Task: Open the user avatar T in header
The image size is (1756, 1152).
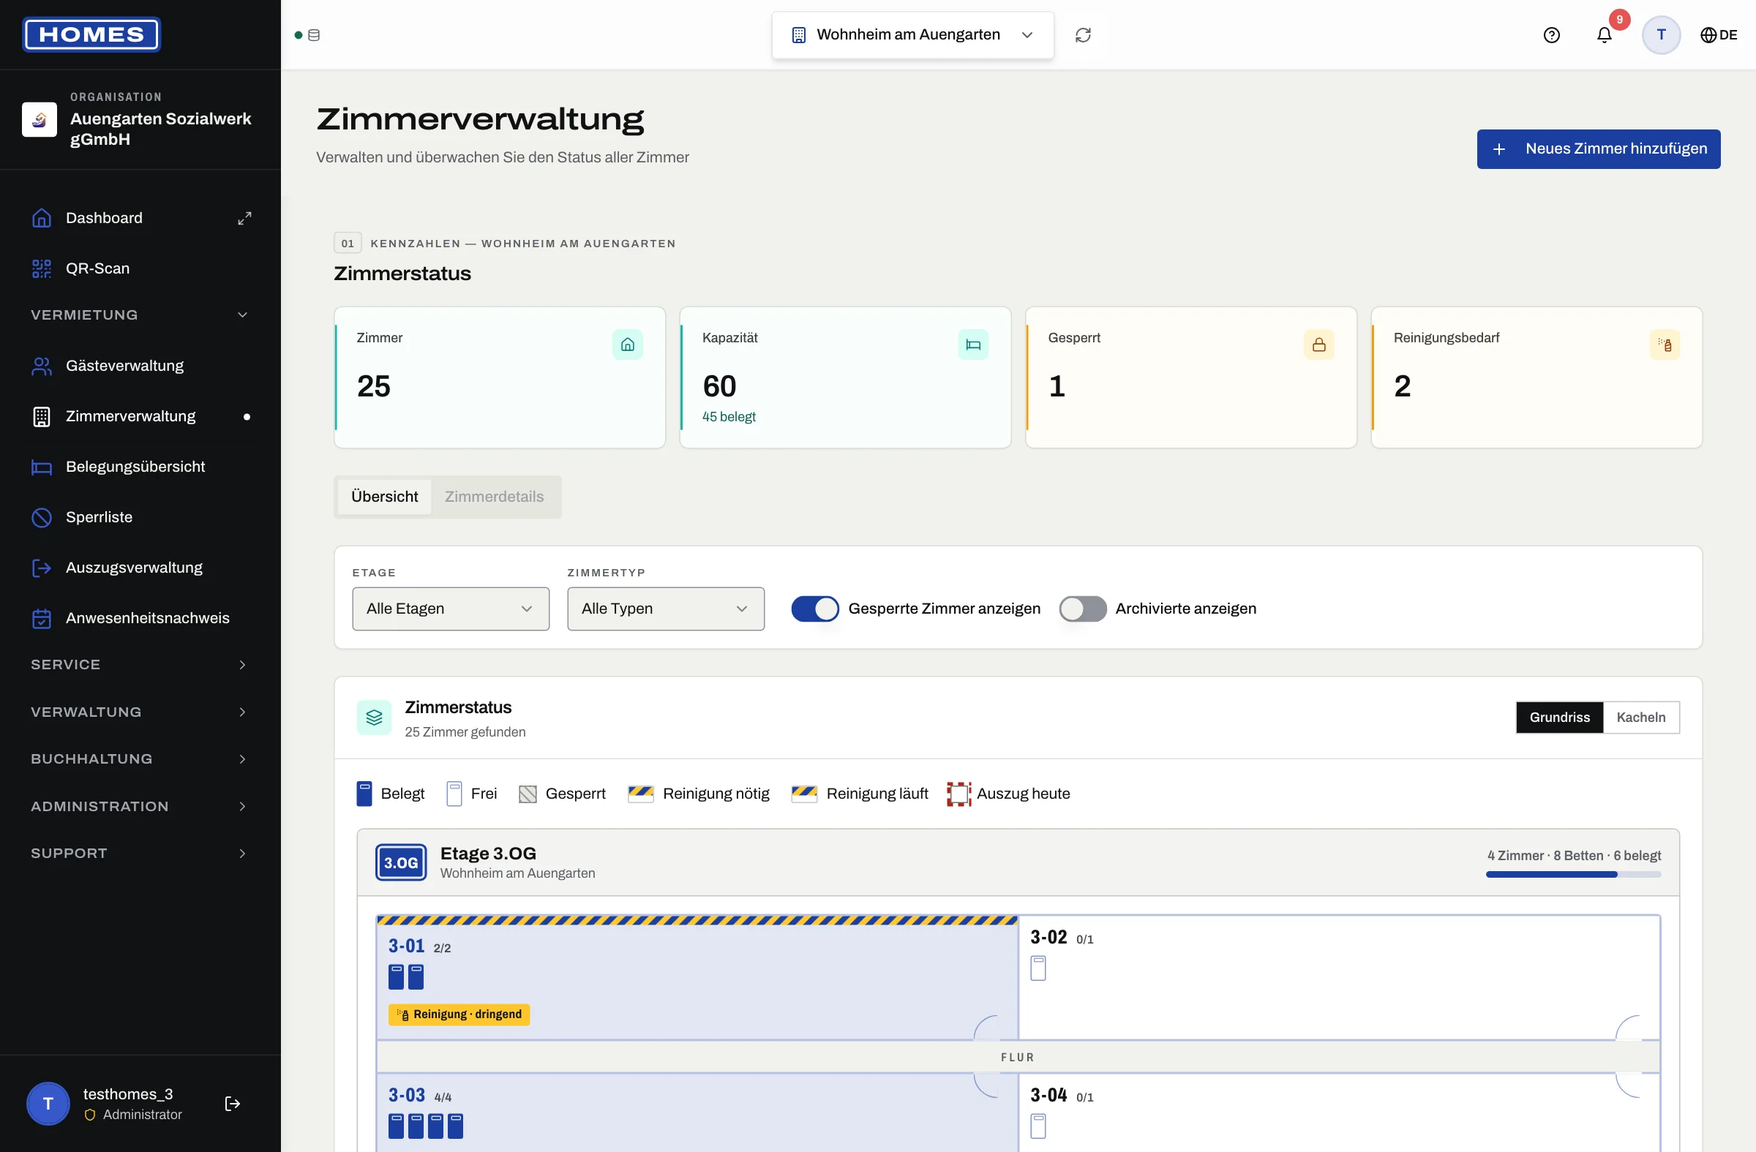Action: tap(1661, 34)
